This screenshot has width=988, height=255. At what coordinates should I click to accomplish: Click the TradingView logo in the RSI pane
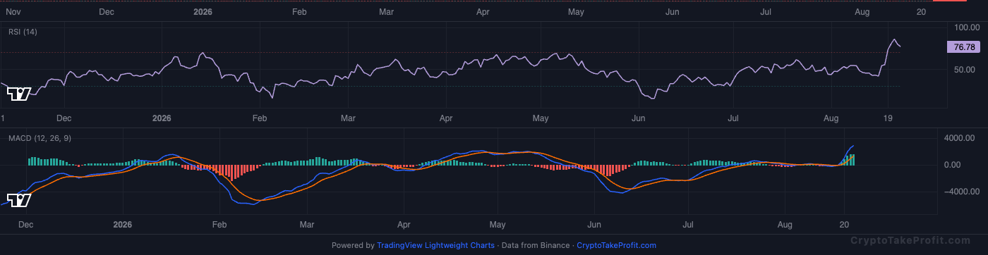point(19,94)
